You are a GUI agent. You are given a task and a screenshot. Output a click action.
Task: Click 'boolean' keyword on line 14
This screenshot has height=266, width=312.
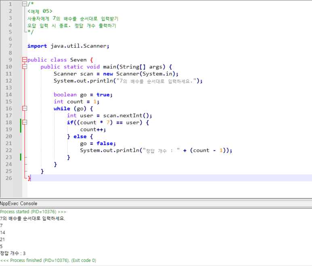(x=65, y=95)
